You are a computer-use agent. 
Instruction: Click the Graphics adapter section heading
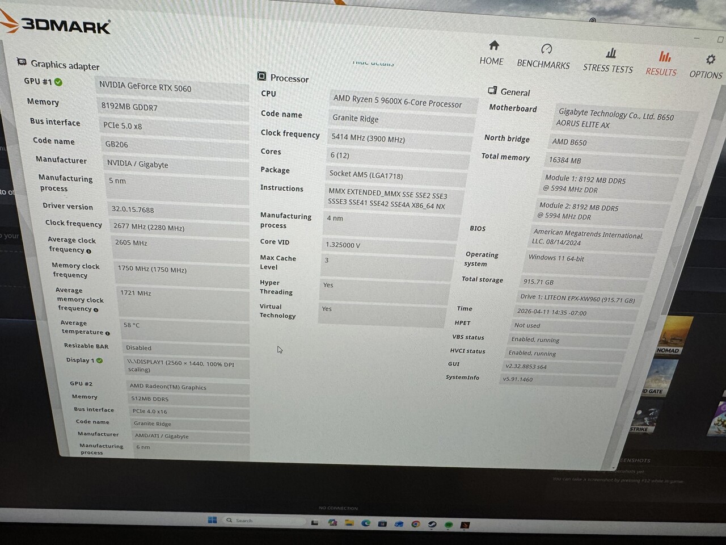[65, 65]
